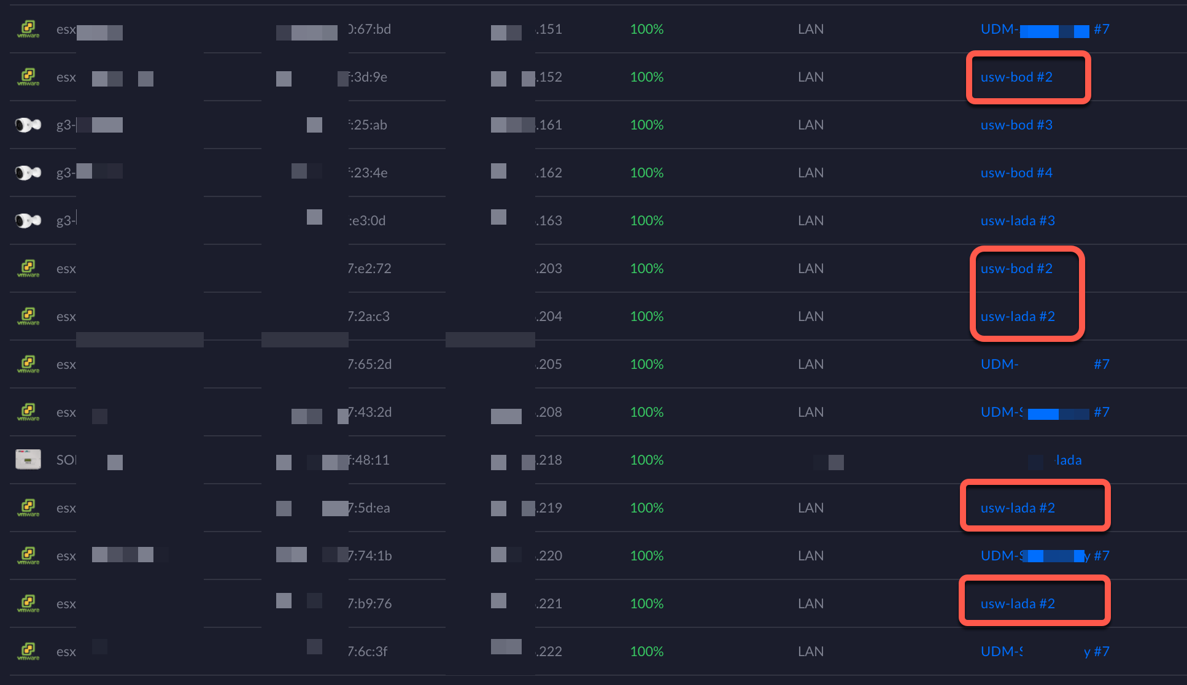The width and height of the screenshot is (1187, 685).
Task: Open the usw-bod #3 uplink link
Action: point(1016,125)
